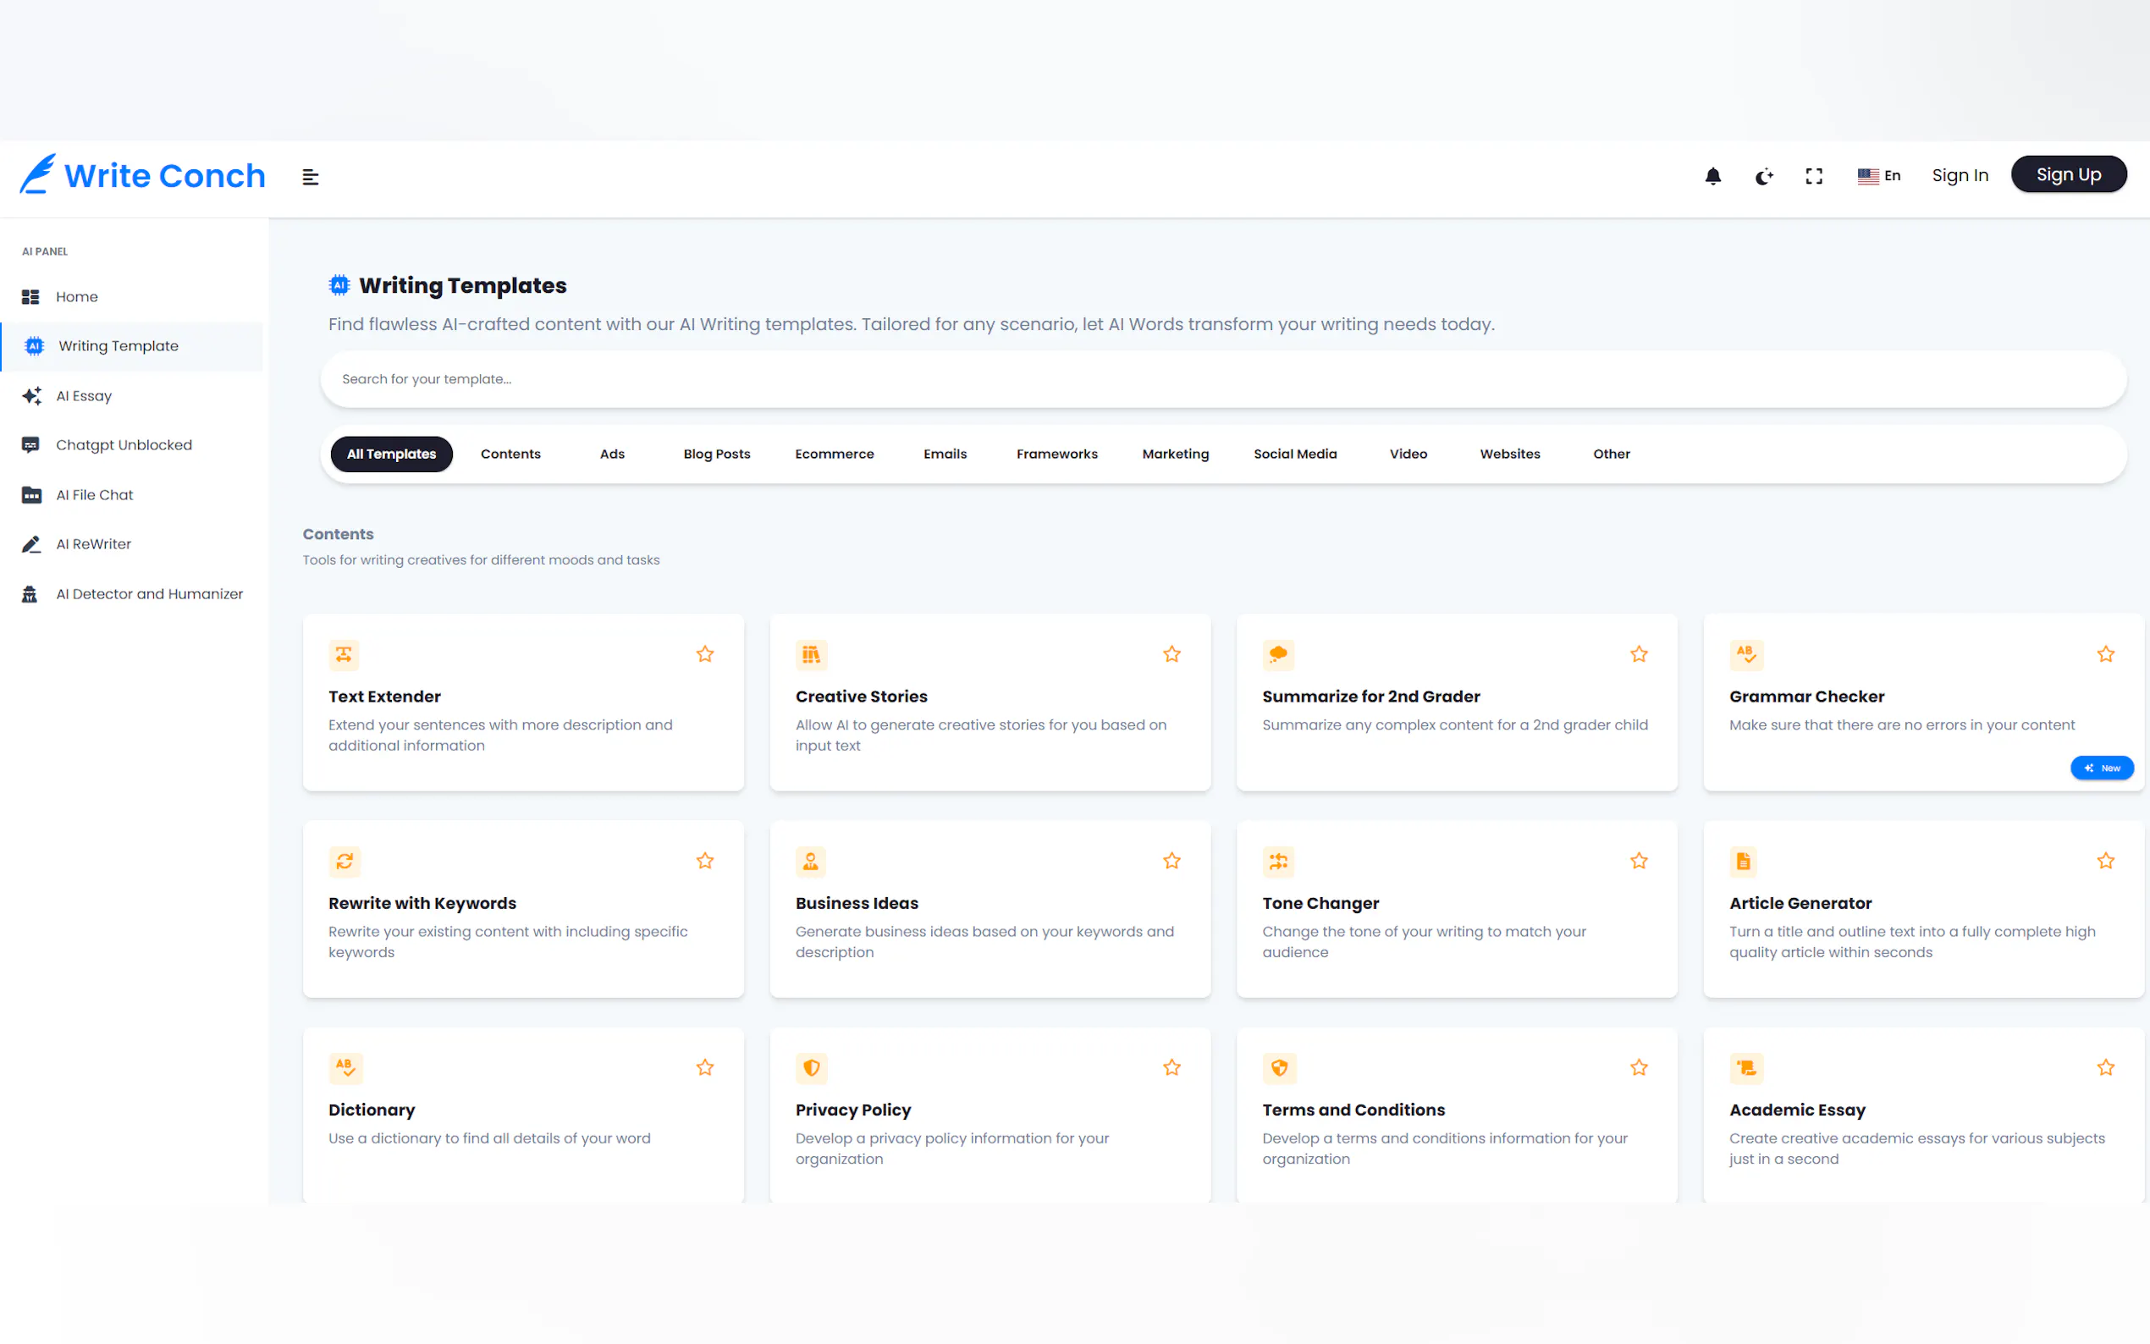This screenshot has width=2150, height=1344.
Task: Open AI Essay in sidebar
Action: (x=84, y=395)
